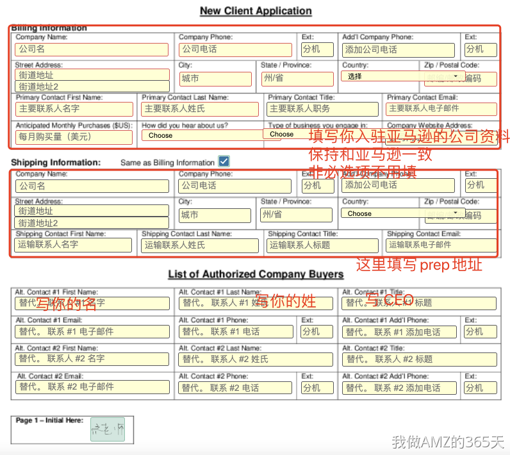Click shipping Company Phone field 公司电话

[234, 186]
